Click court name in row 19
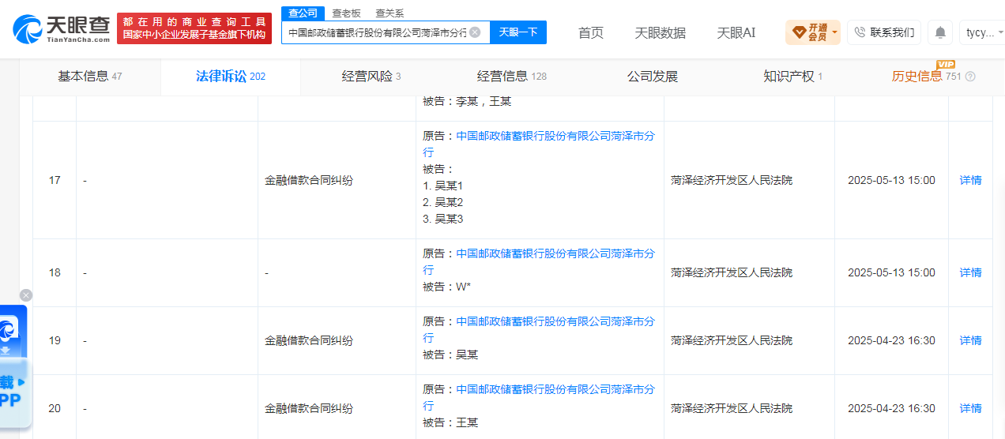Viewport: 1005px width, 439px height. 732,340
